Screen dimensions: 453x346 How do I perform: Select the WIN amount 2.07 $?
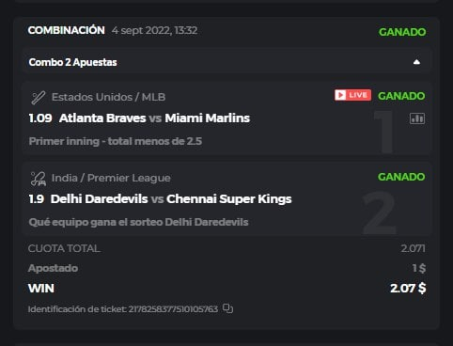click(x=408, y=288)
